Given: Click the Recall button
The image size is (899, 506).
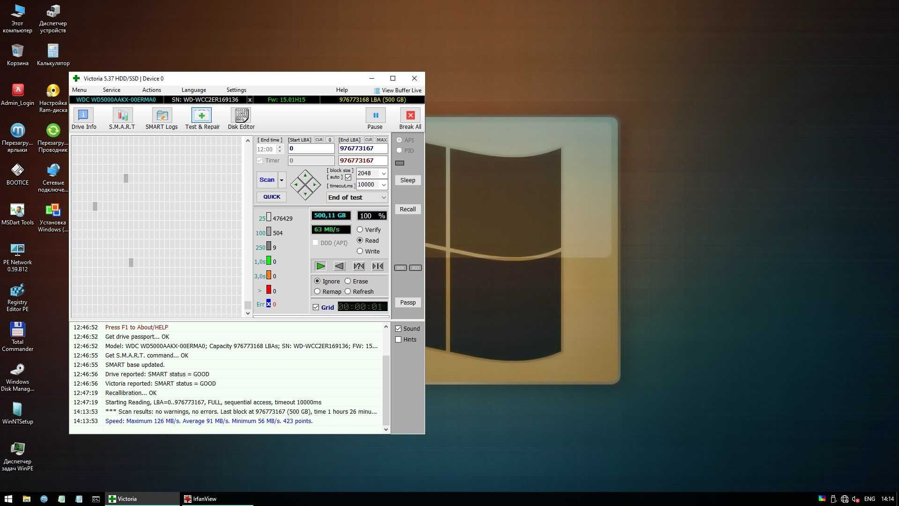Looking at the screenshot, I should [x=408, y=209].
